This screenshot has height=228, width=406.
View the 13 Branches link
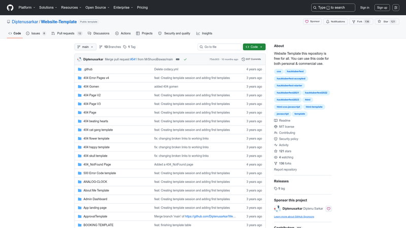(x=110, y=47)
